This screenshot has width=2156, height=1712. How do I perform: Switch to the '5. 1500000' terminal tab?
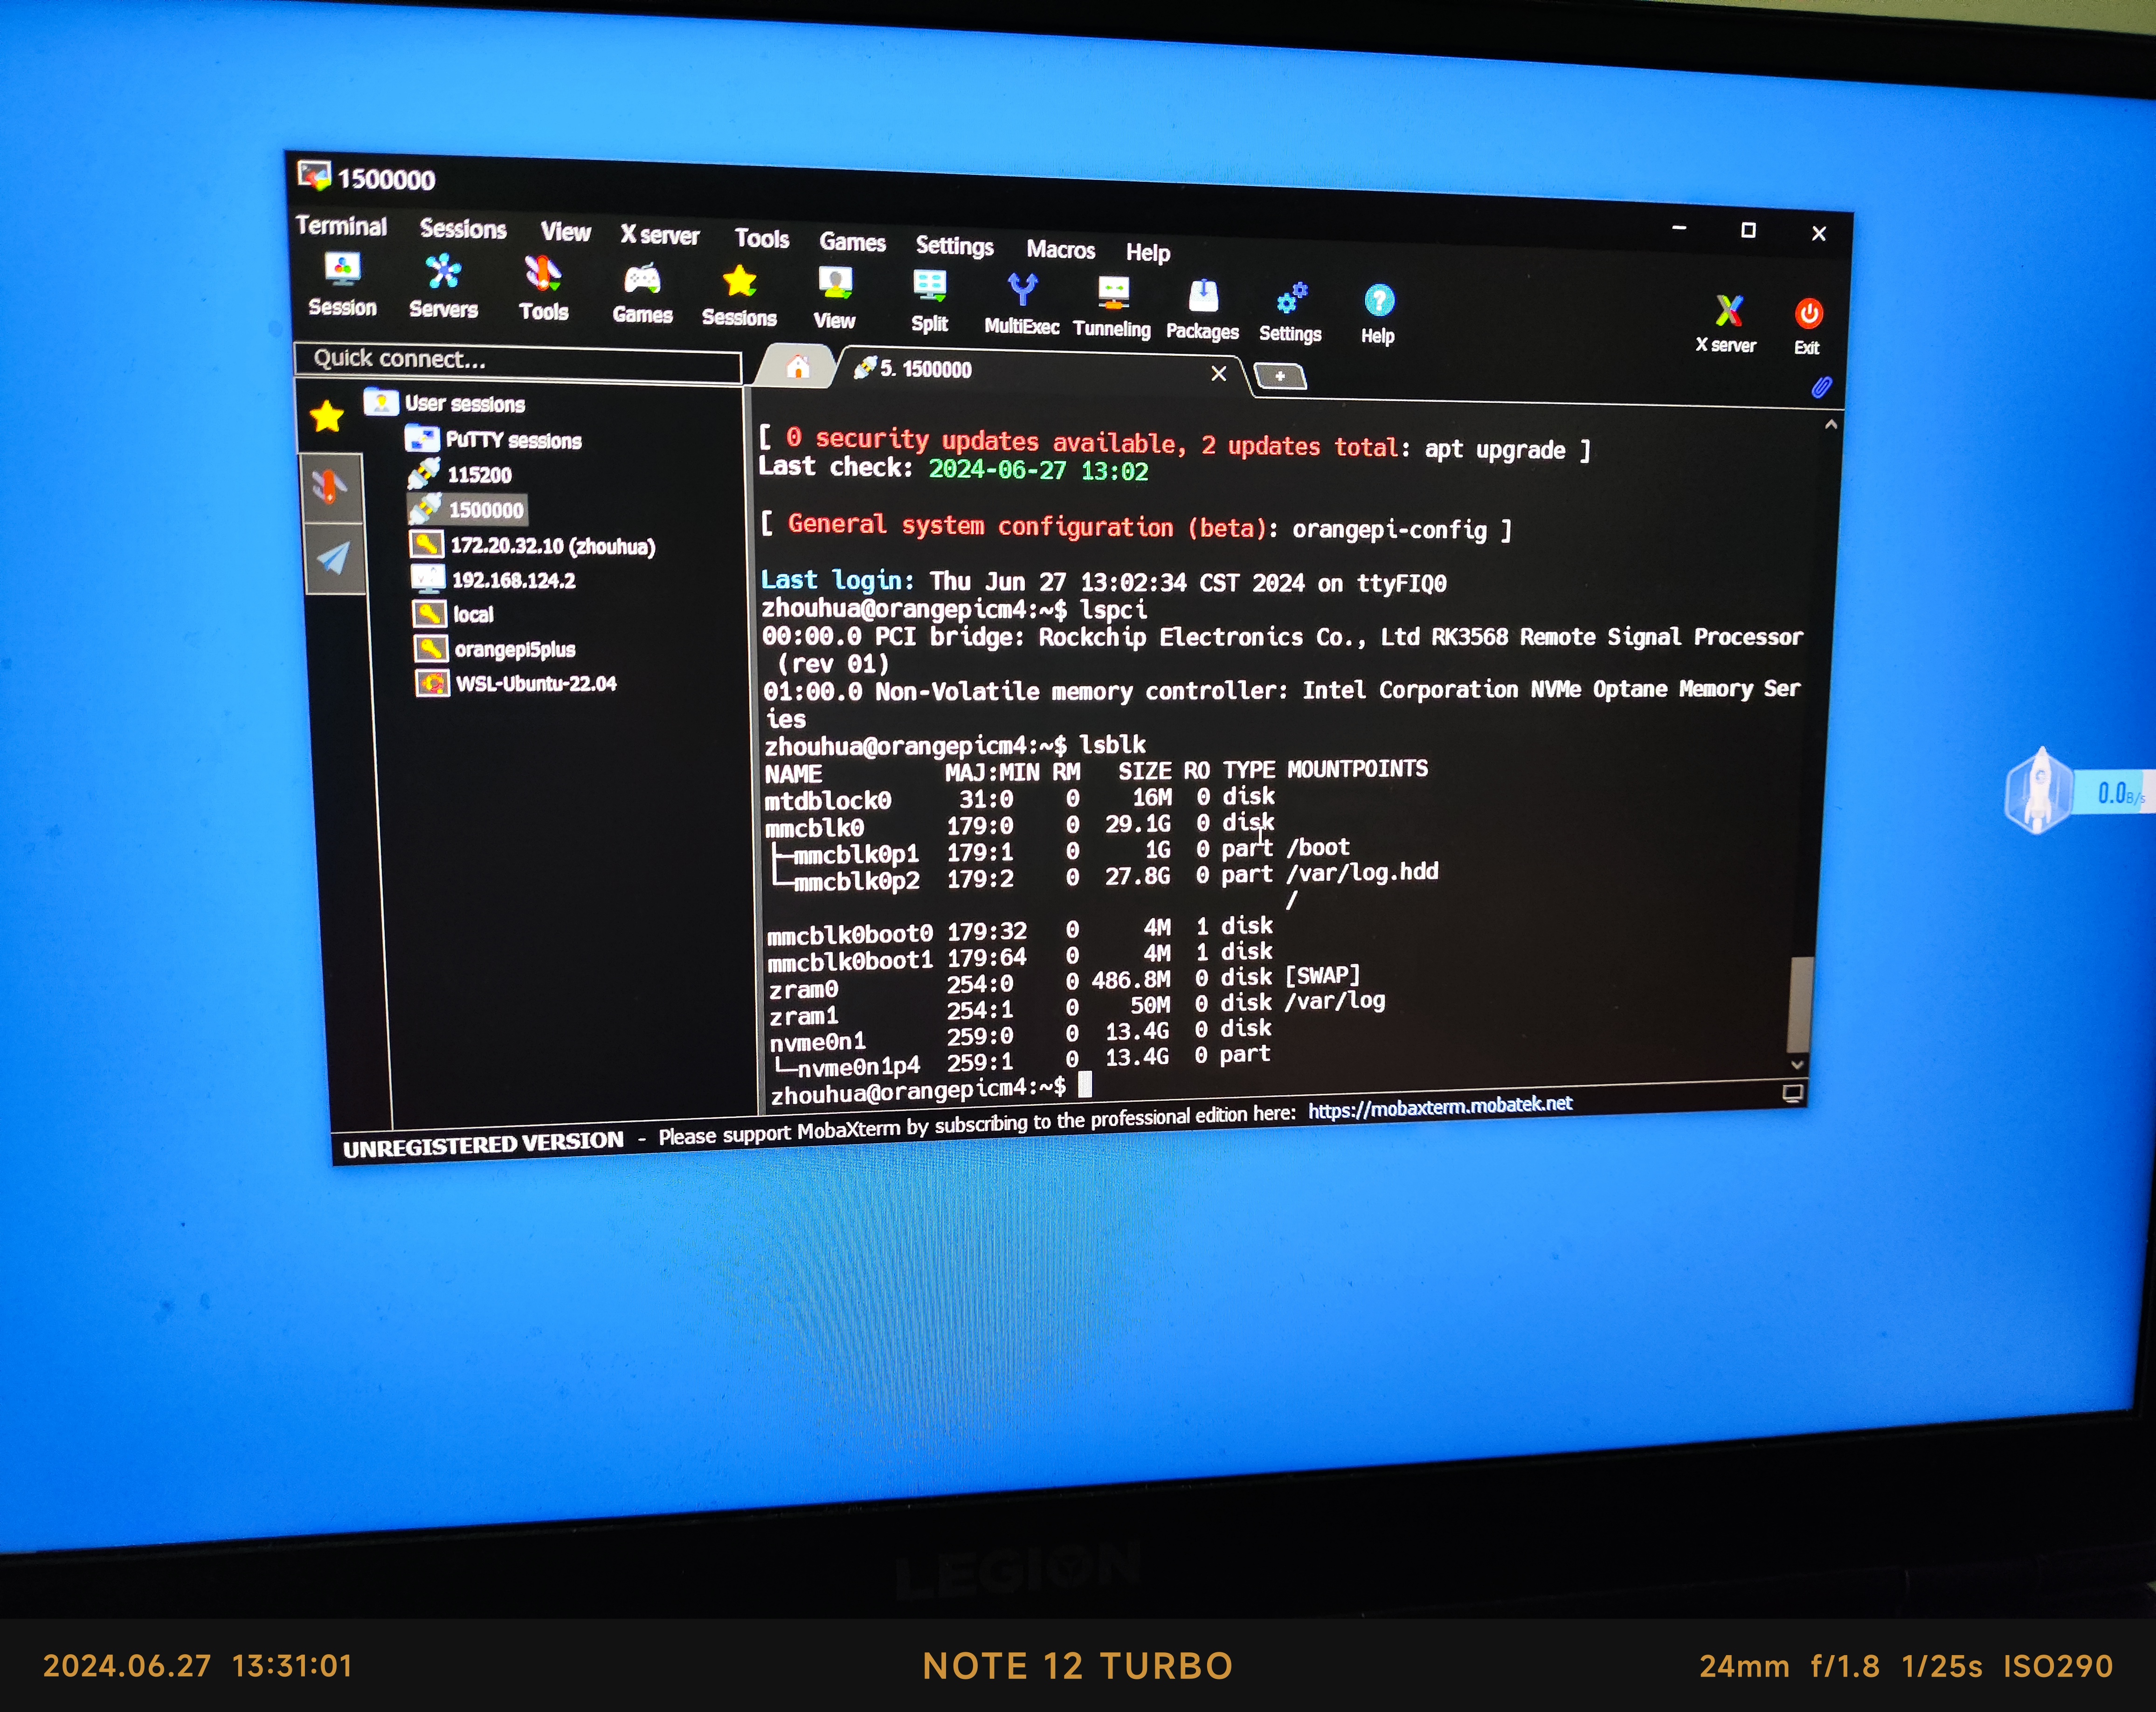(x=1040, y=371)
